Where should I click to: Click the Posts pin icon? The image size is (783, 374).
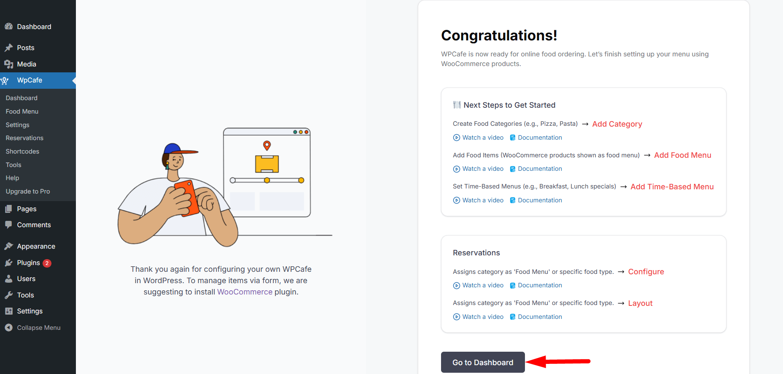click(x=8, y=48)
